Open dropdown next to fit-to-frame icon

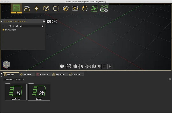(x=72, y=66)
